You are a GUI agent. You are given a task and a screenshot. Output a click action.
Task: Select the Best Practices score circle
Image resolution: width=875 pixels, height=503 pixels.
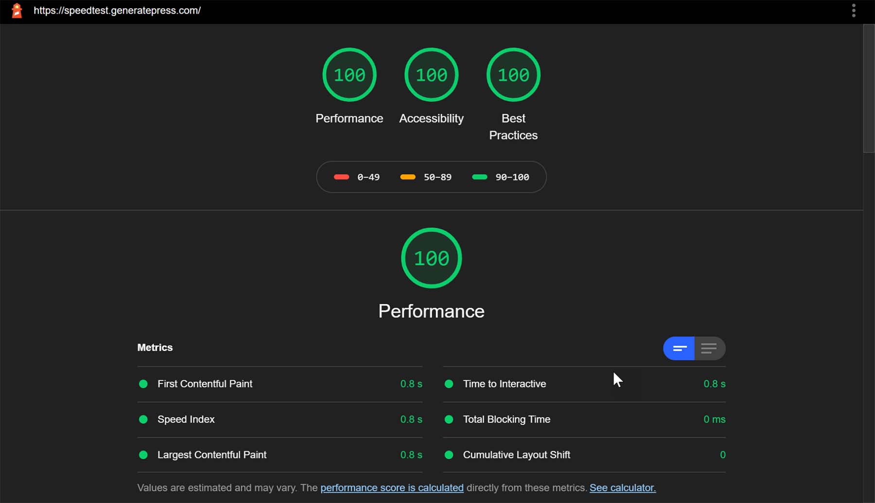(x=513, y=74)
